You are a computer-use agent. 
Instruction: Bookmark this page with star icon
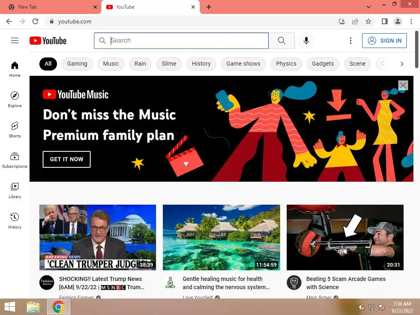pos(368,21)
